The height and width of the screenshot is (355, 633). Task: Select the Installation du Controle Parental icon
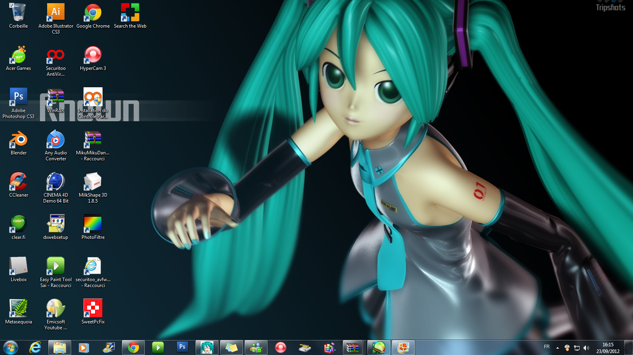[x=93, y=103]
